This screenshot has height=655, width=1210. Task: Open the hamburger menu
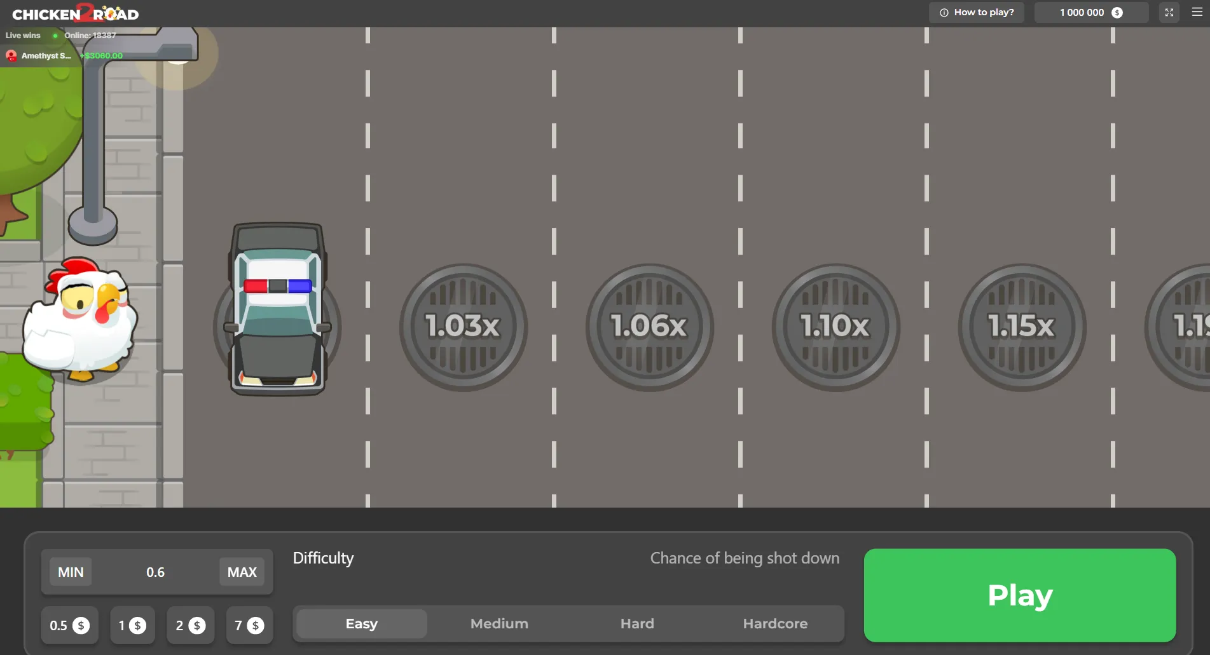[x=1197, y=13]
